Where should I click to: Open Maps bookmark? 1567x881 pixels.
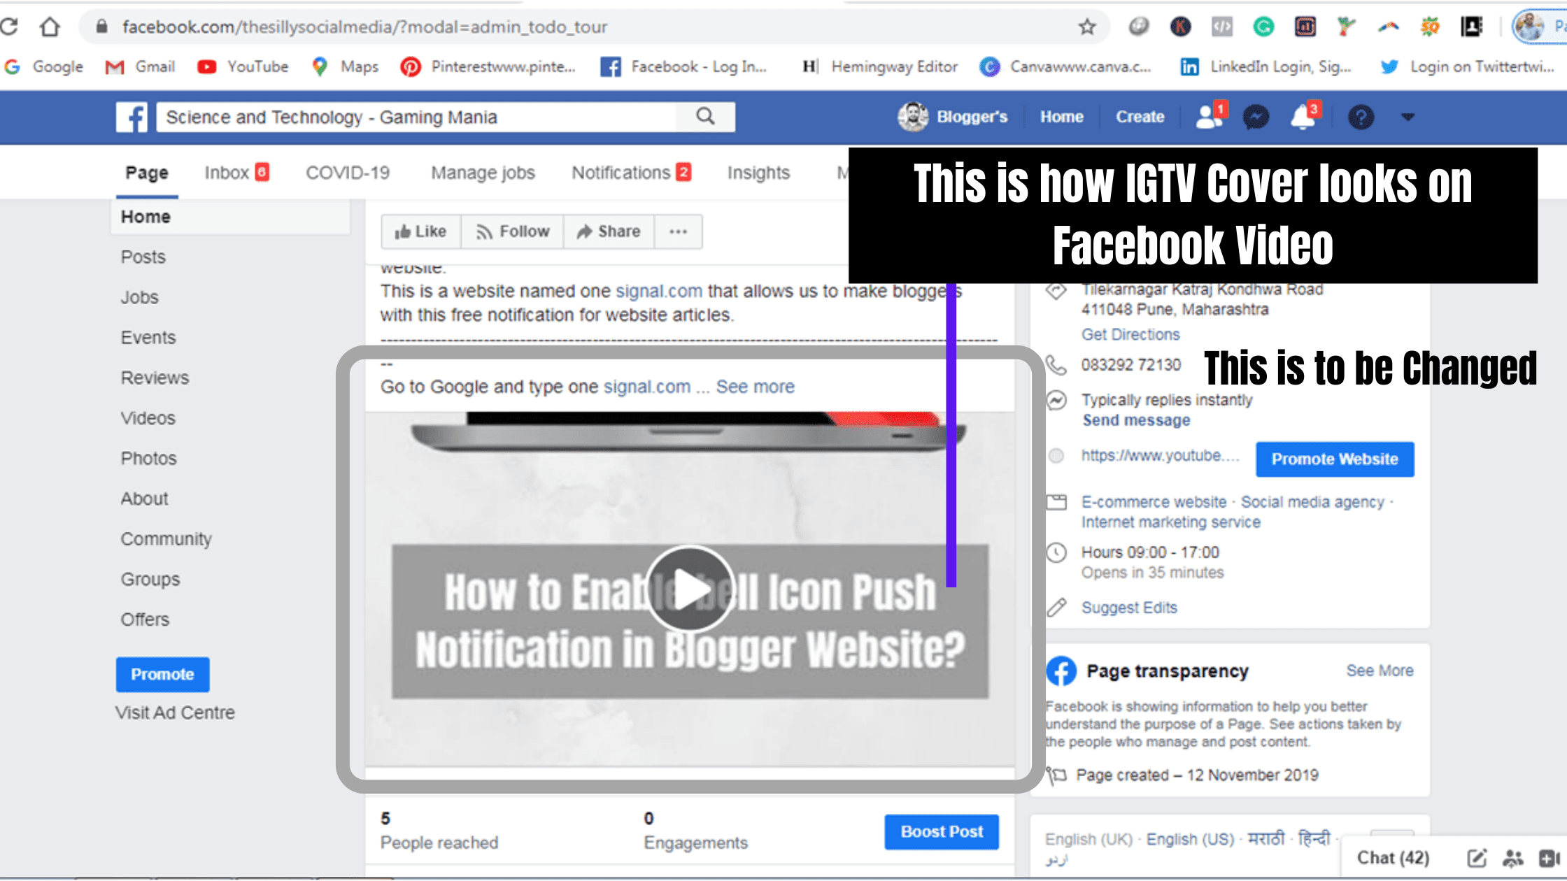346,66
